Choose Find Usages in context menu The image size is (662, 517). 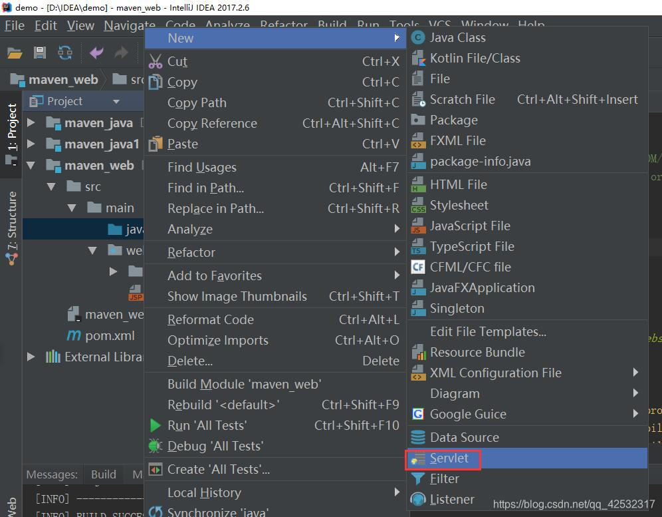pos(275,168)
